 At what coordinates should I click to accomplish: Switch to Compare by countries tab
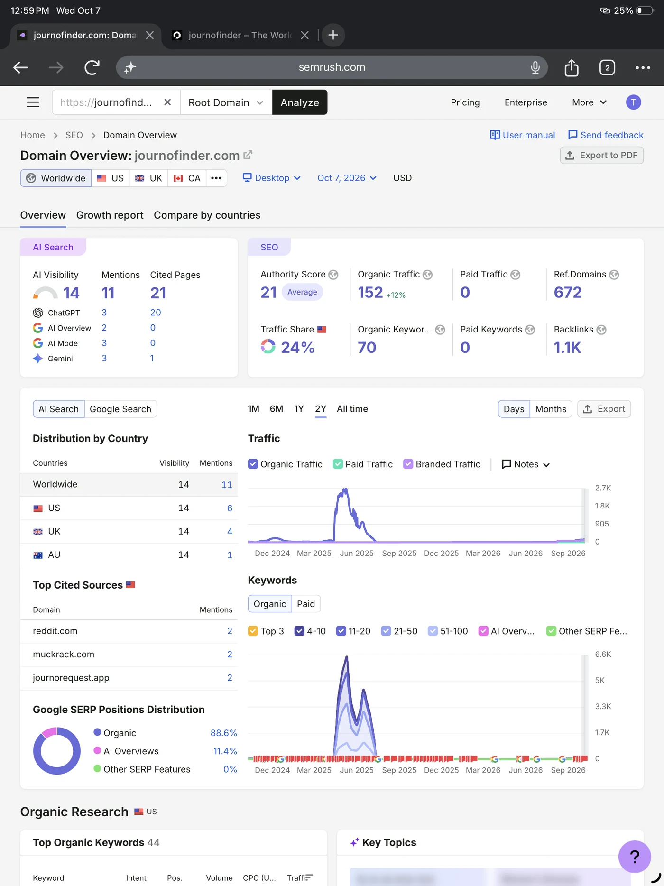tap(207, 215)
